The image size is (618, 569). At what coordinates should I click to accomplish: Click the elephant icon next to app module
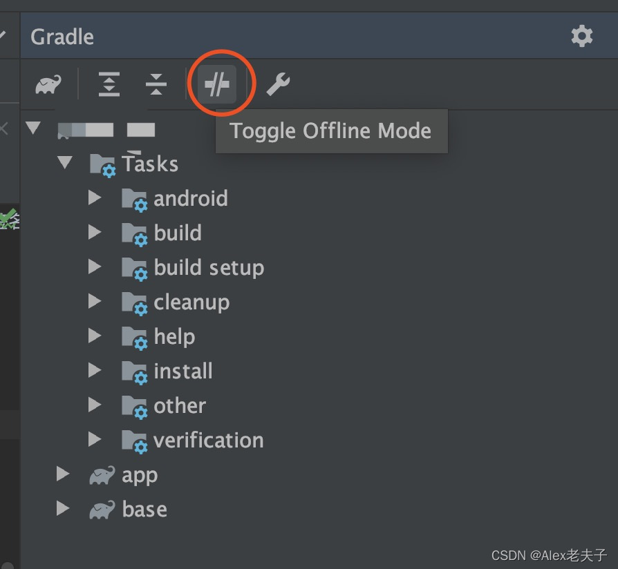pos(102,474)
